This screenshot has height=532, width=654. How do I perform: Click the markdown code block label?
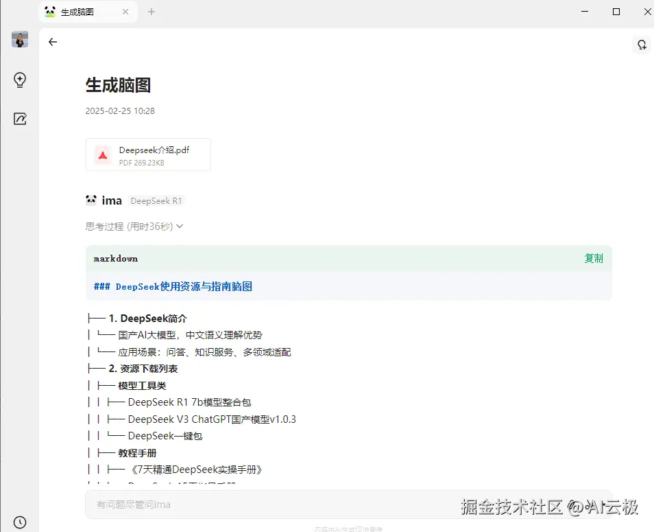tap(116, 259)
